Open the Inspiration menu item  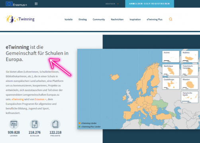pos(135,19)
